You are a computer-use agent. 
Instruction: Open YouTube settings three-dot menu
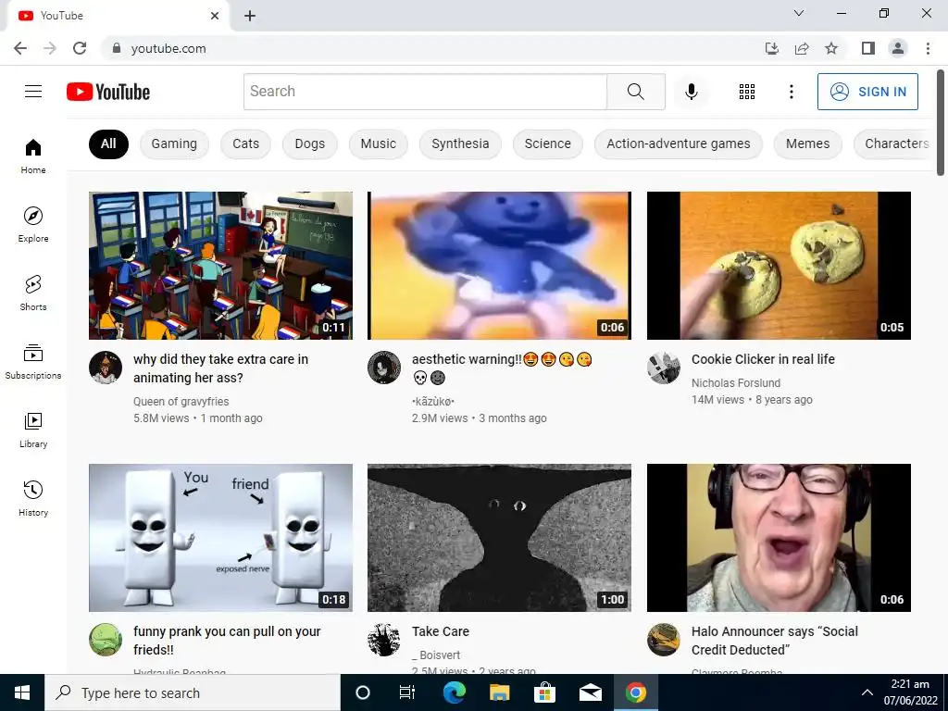point(791,92)
